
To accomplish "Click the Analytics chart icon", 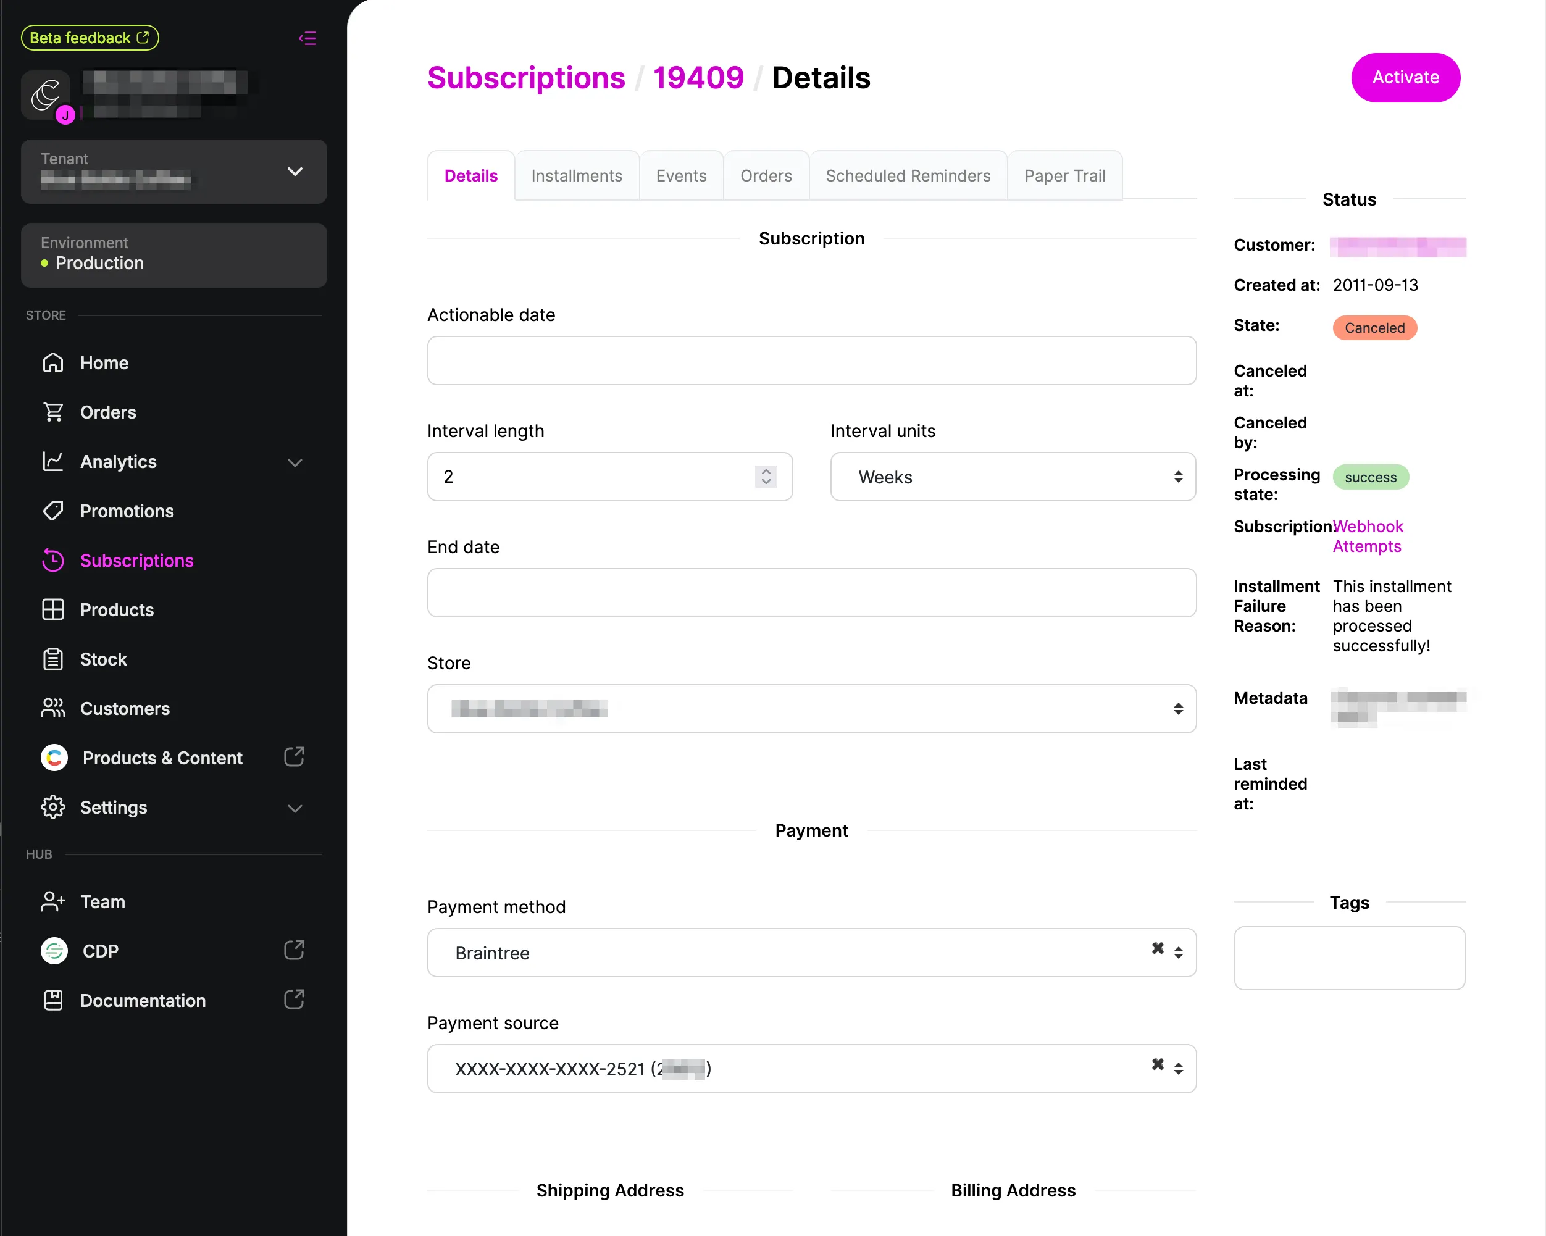I will click(x=53, y=462).
